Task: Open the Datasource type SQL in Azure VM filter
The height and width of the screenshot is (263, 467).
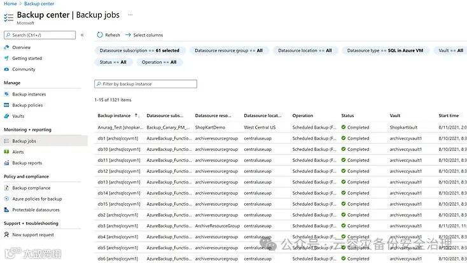Action: click(x=385, y=50)
